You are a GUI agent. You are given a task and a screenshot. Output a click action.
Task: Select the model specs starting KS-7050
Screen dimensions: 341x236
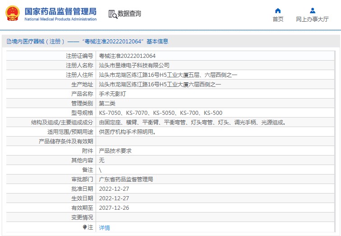point(161,113)
